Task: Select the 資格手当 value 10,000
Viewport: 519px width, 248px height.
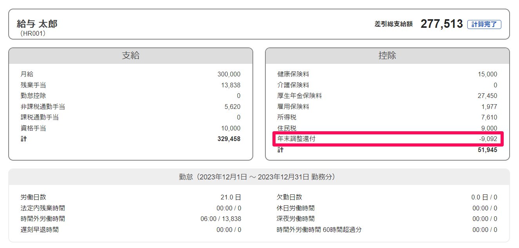Action: pyautogui.click(x=230, y=128)
